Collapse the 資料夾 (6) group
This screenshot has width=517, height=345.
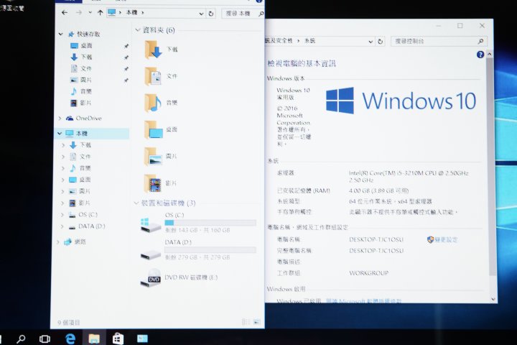click(x=137, y=30)
